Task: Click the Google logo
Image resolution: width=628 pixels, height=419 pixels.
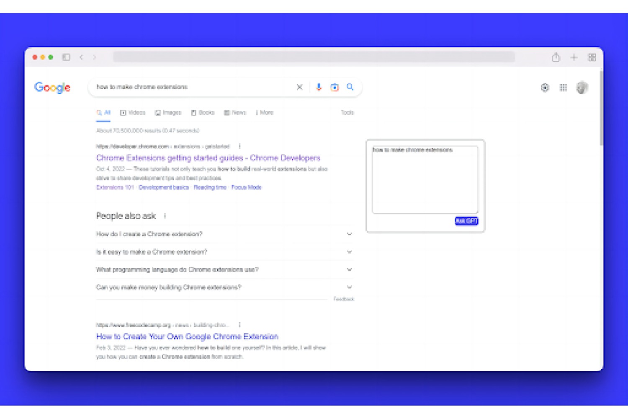Action: [x=52, y=87]
